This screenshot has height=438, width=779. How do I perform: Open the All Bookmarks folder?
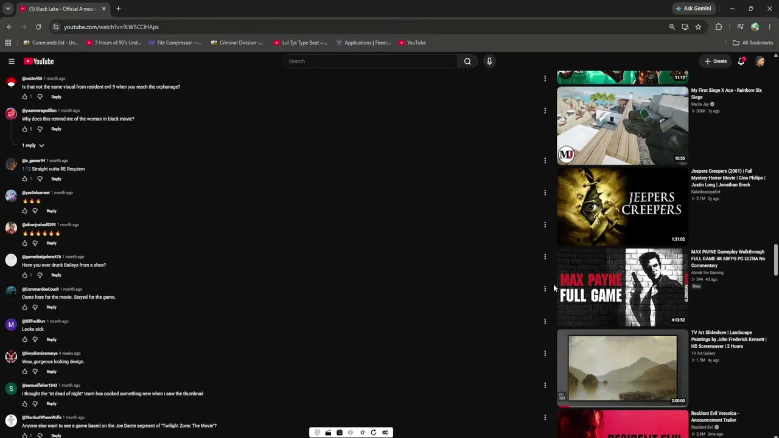(753, 43)
